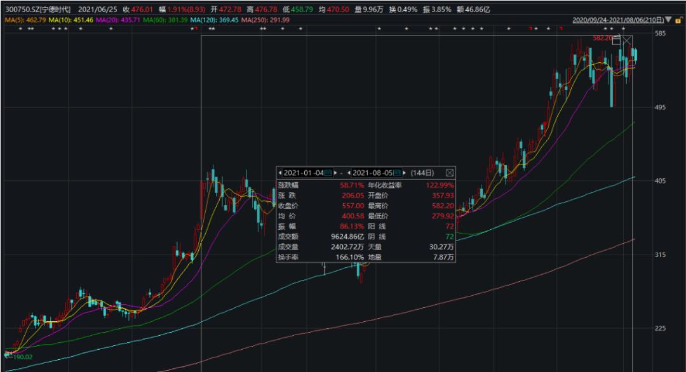Toggle the yellow lock icon

(678, 20)
